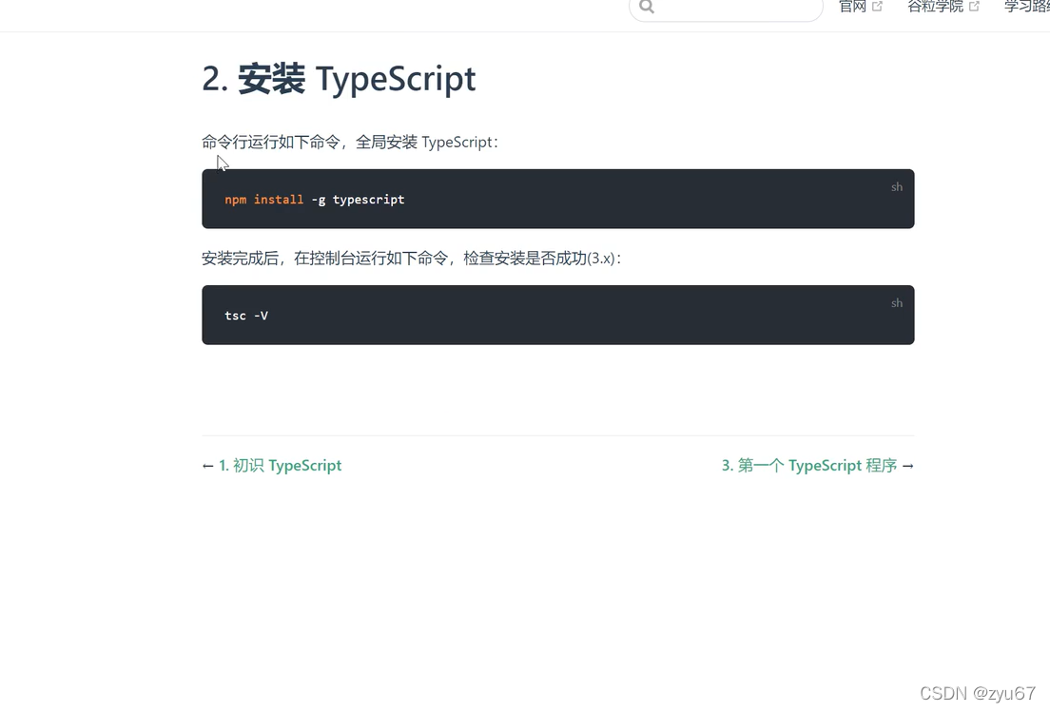Screen dimensions: 1050x712
Task: Click the sentence 安装完成后，在控制台运行如下命令
Action: click(x=324, y=259)
